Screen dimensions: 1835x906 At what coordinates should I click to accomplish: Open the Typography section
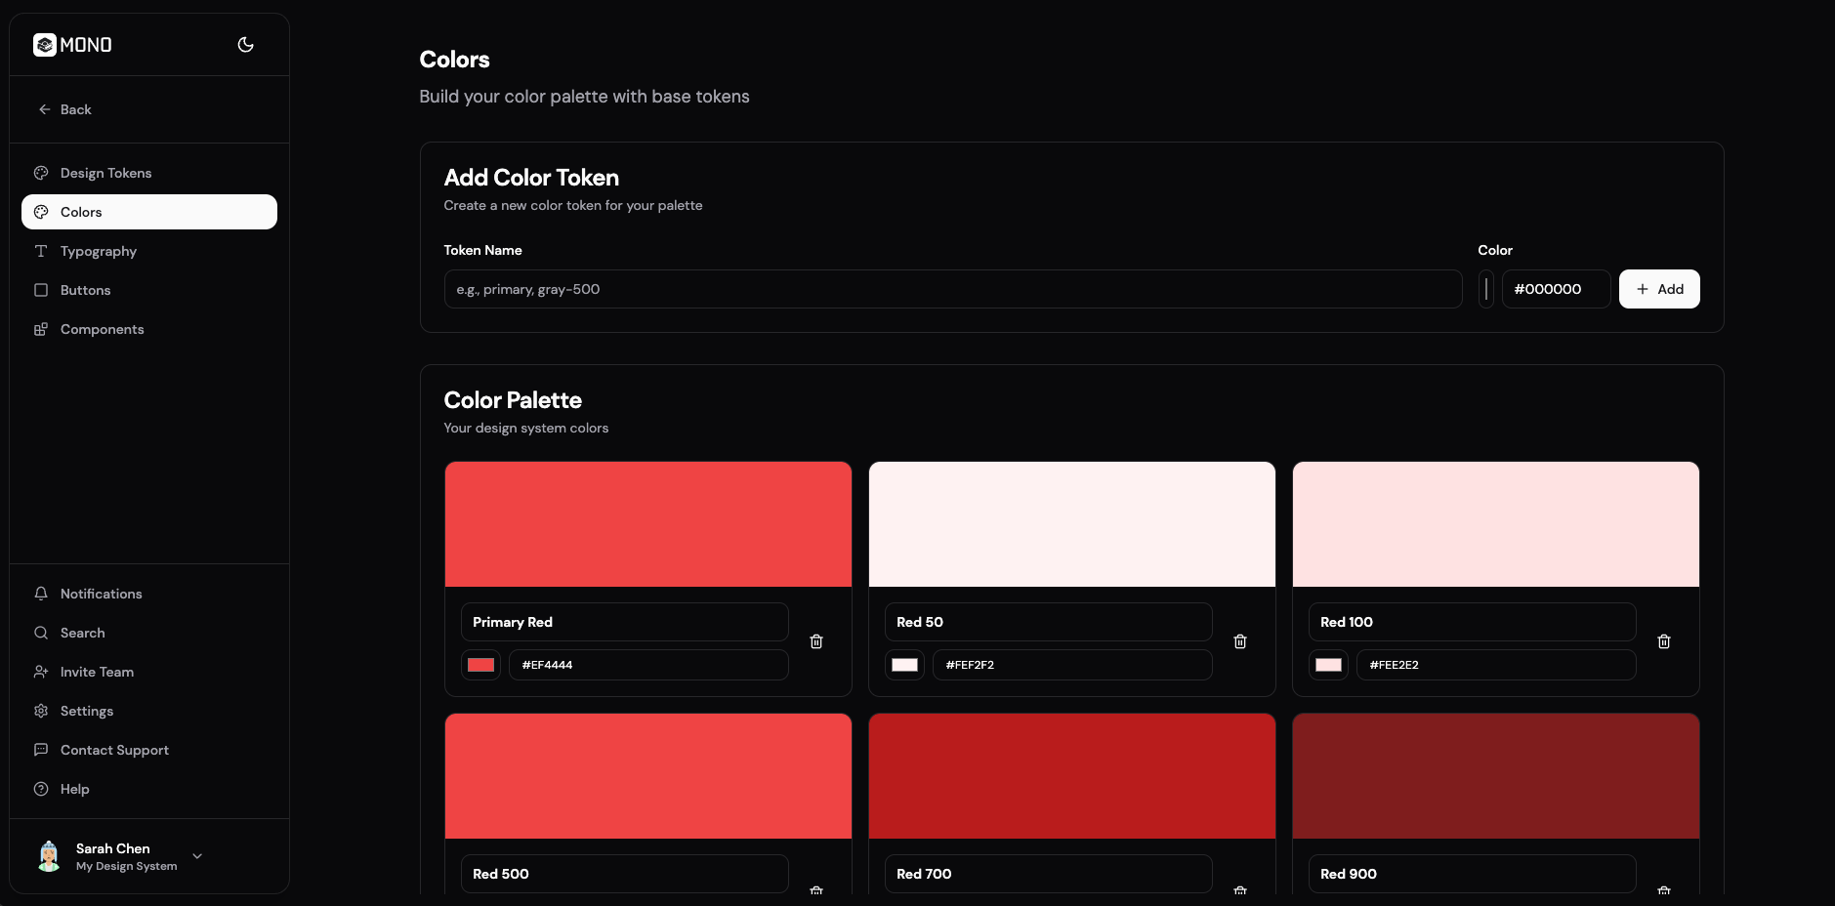click(x=98, y=251)
